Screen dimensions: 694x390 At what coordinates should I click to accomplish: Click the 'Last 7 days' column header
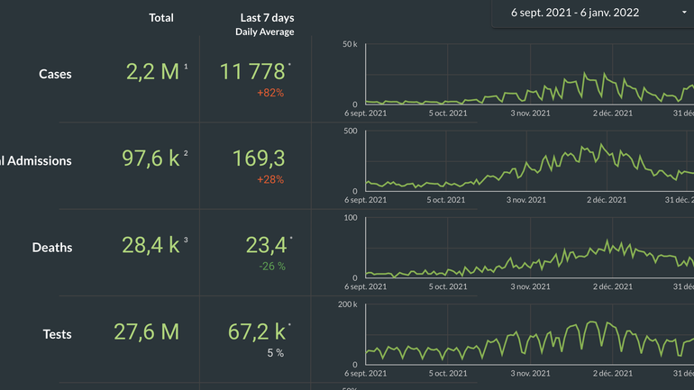point(267,18)
